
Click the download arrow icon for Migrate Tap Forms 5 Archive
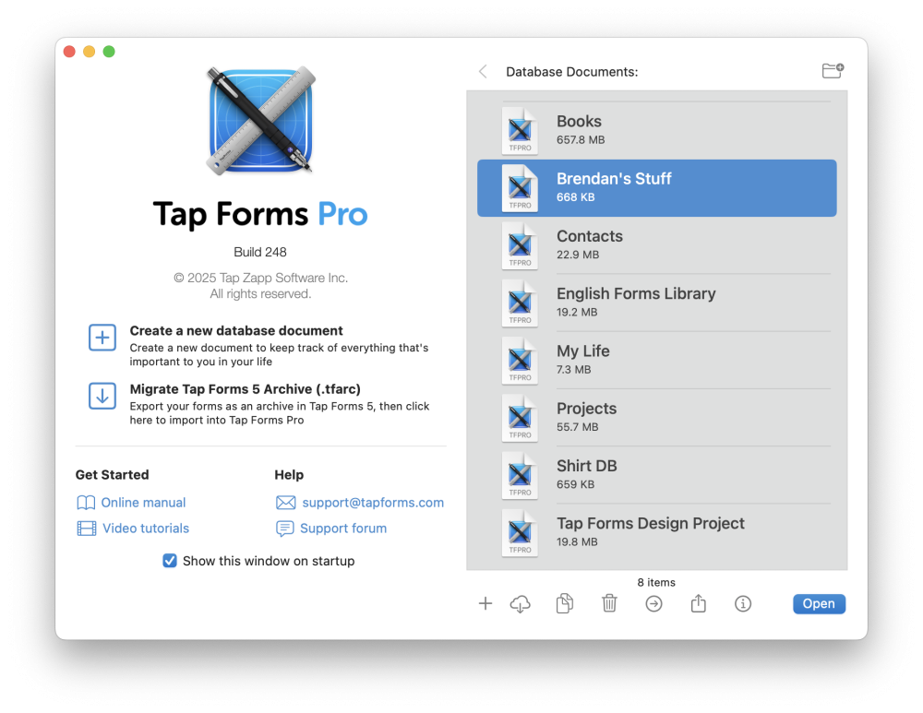coord(102,396)
